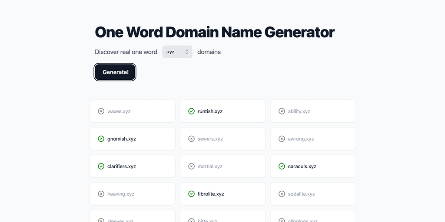Open the caraculs.xyz domain result
The image size is (445, 222).
click(x=302, y=166)
